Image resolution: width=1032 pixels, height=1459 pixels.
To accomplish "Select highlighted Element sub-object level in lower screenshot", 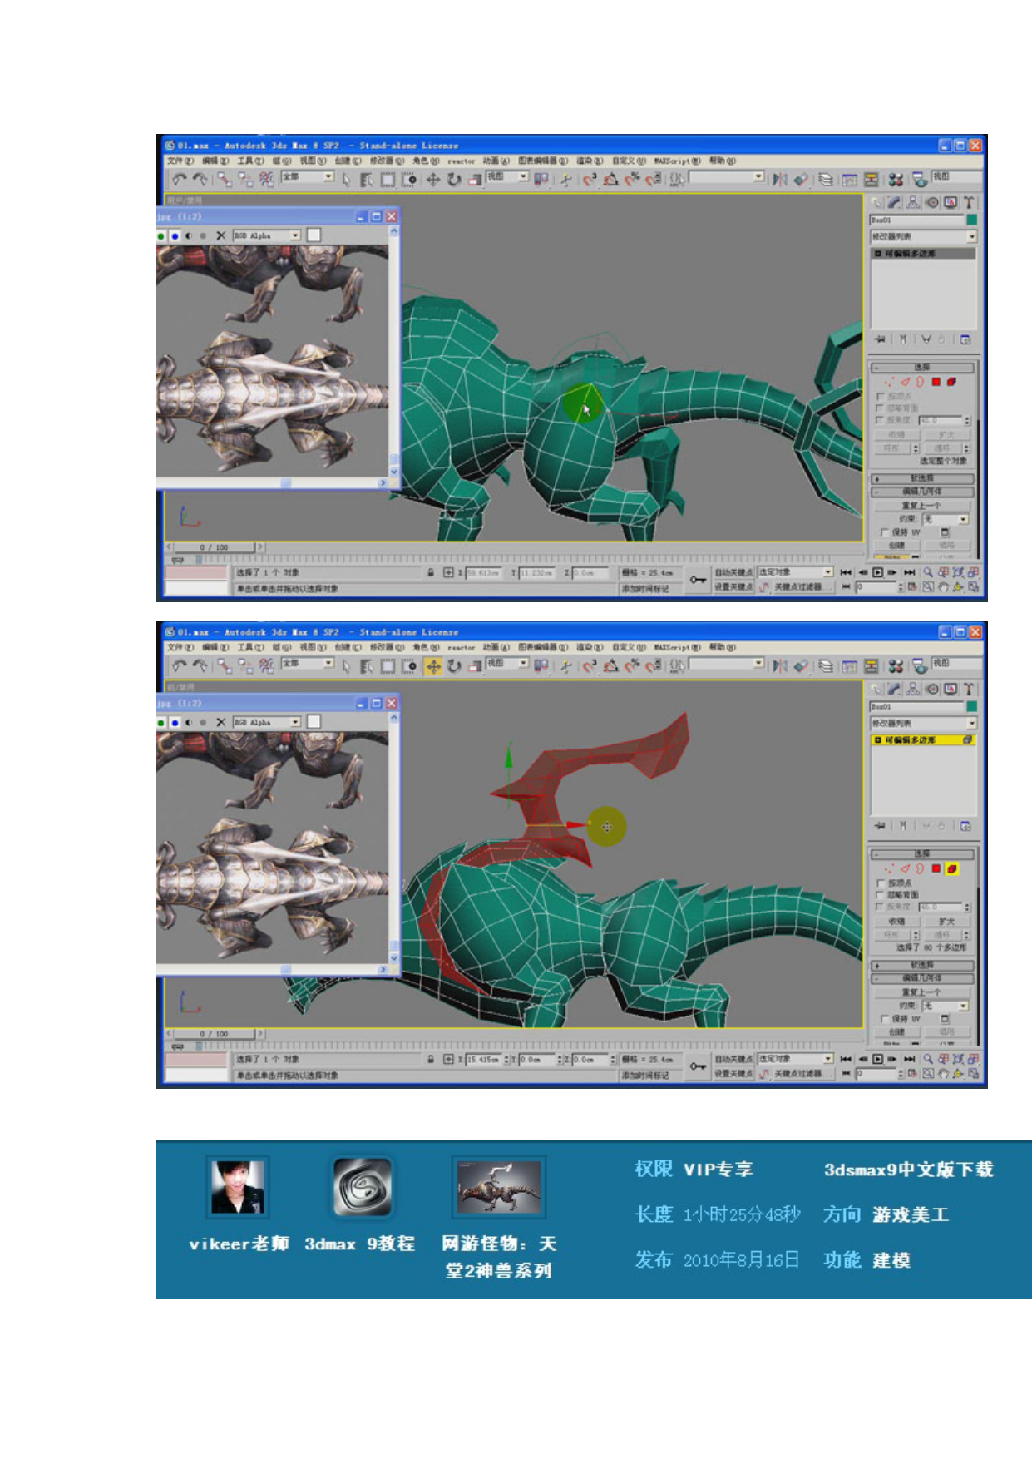I will 952,869.
